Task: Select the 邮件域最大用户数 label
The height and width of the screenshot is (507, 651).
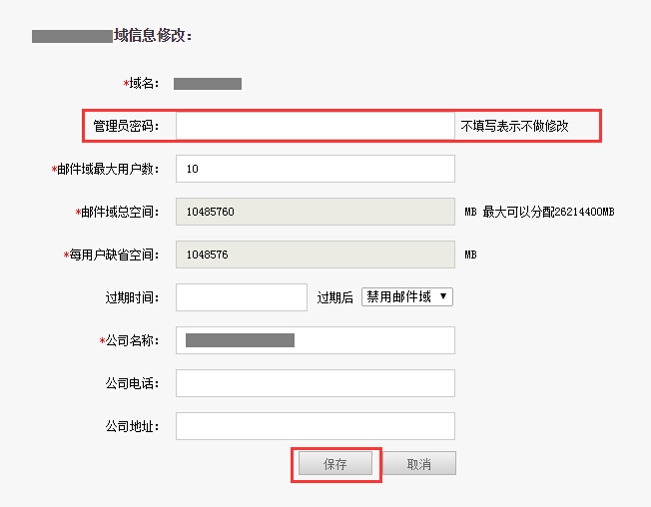Action: [x=108, y=170]
